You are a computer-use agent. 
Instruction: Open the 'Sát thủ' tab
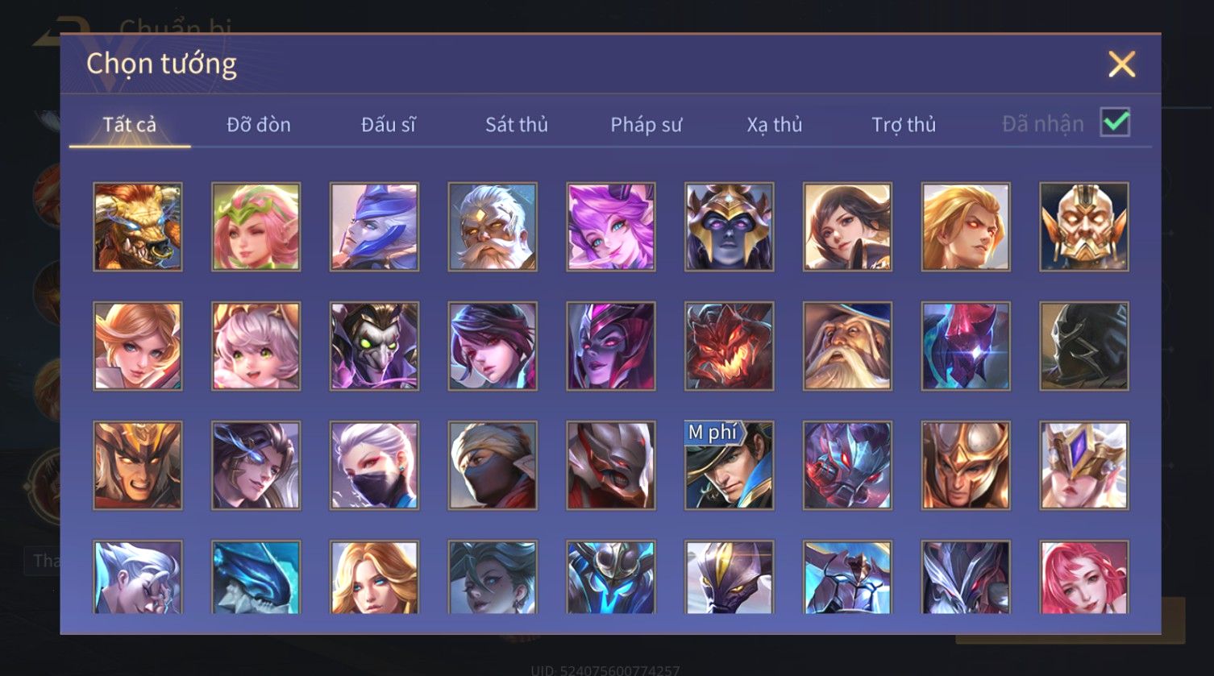pyautogui.click(x=516, y=125)
